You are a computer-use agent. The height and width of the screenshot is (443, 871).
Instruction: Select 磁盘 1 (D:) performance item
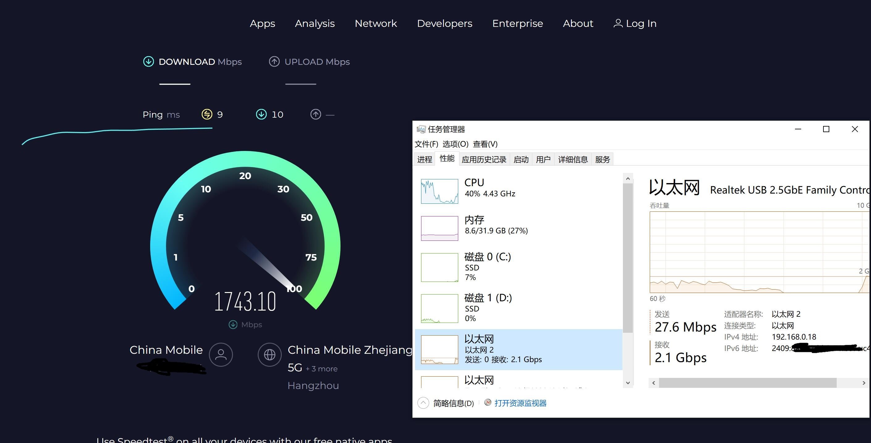(518, 308)
